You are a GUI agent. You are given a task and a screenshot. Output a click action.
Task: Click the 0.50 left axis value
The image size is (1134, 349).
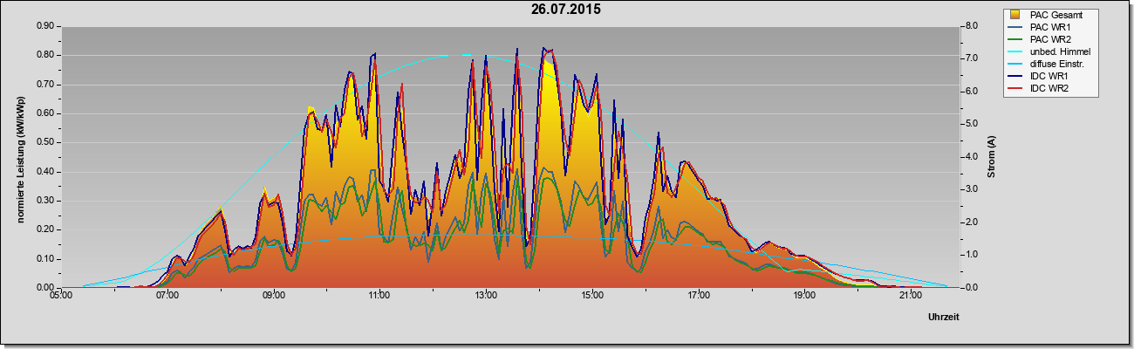(45, 142)
